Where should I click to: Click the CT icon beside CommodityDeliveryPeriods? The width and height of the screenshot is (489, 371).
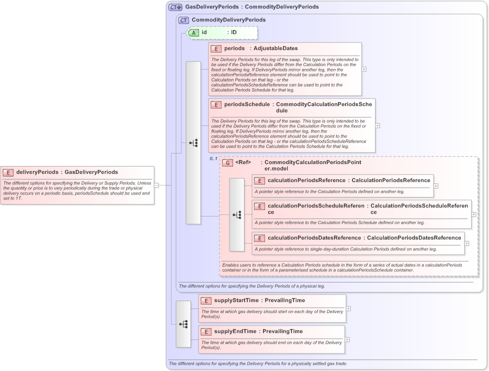pos(183,20)
